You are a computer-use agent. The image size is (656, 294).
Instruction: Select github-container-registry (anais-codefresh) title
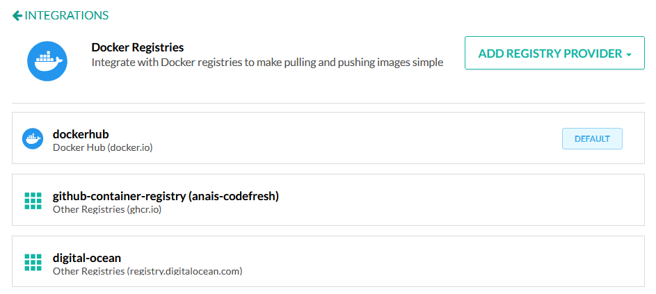(x=166, y=196)
